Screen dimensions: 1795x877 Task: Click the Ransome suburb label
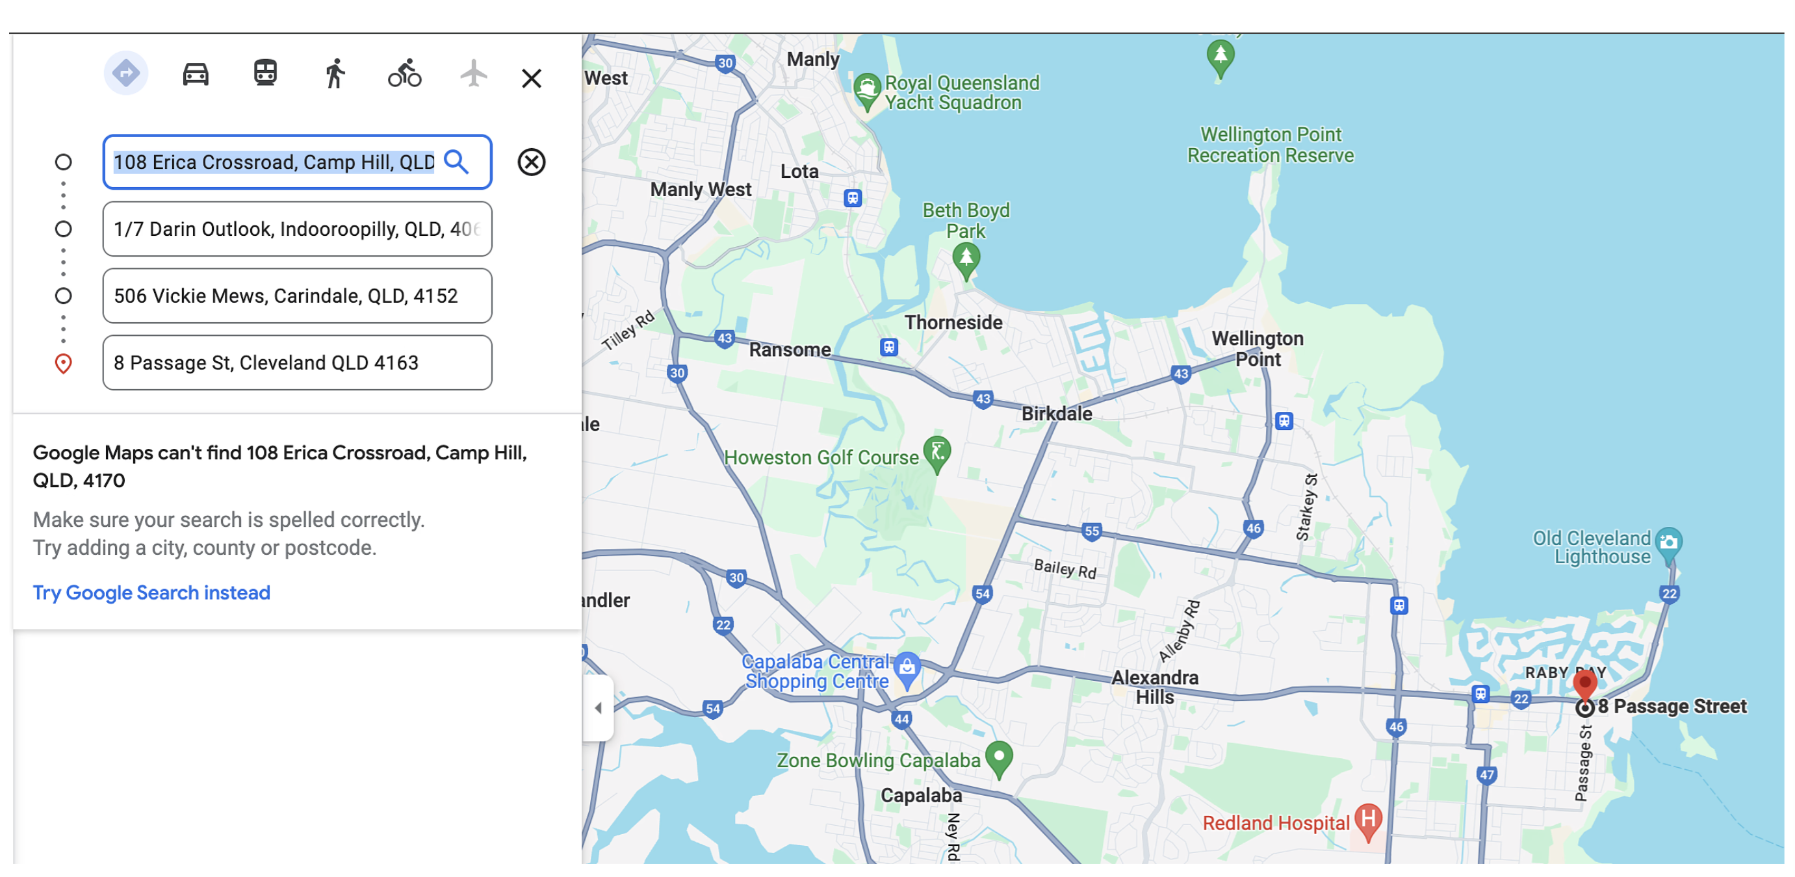(x=790, y=350)
